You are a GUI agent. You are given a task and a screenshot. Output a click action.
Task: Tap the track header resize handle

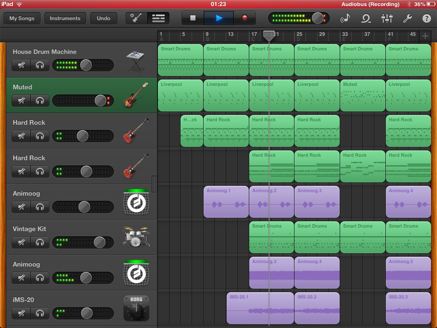[154, 184]
